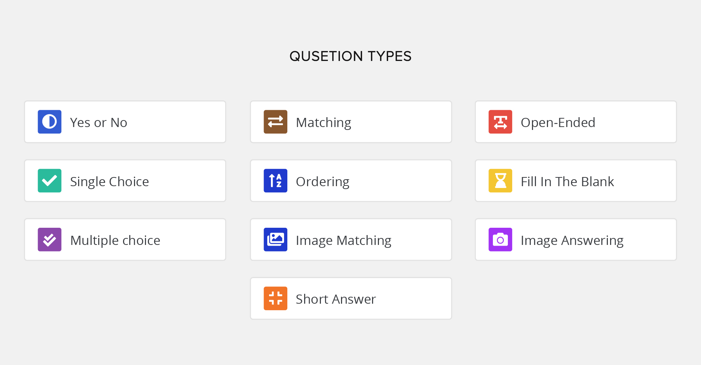Click the blue A-Z Ordering icon
Viewport: 701px width, 365px height.
point(275,181)
